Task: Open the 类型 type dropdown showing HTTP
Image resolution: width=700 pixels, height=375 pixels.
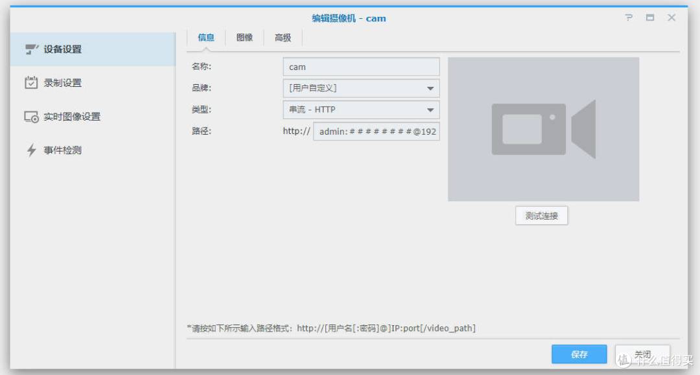Action: coord(361,109)
